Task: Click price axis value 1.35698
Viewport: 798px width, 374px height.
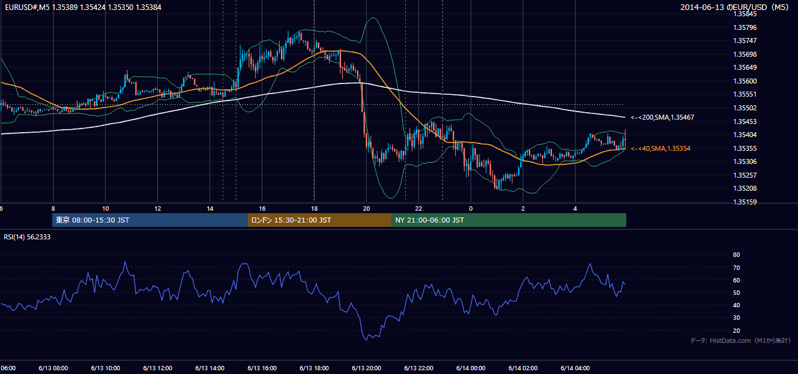Action: (746, 54)
